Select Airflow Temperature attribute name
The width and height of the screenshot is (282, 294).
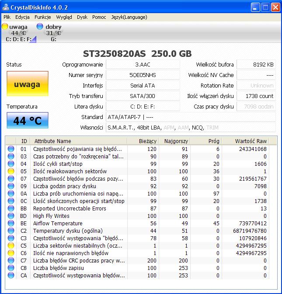point(58,224)
